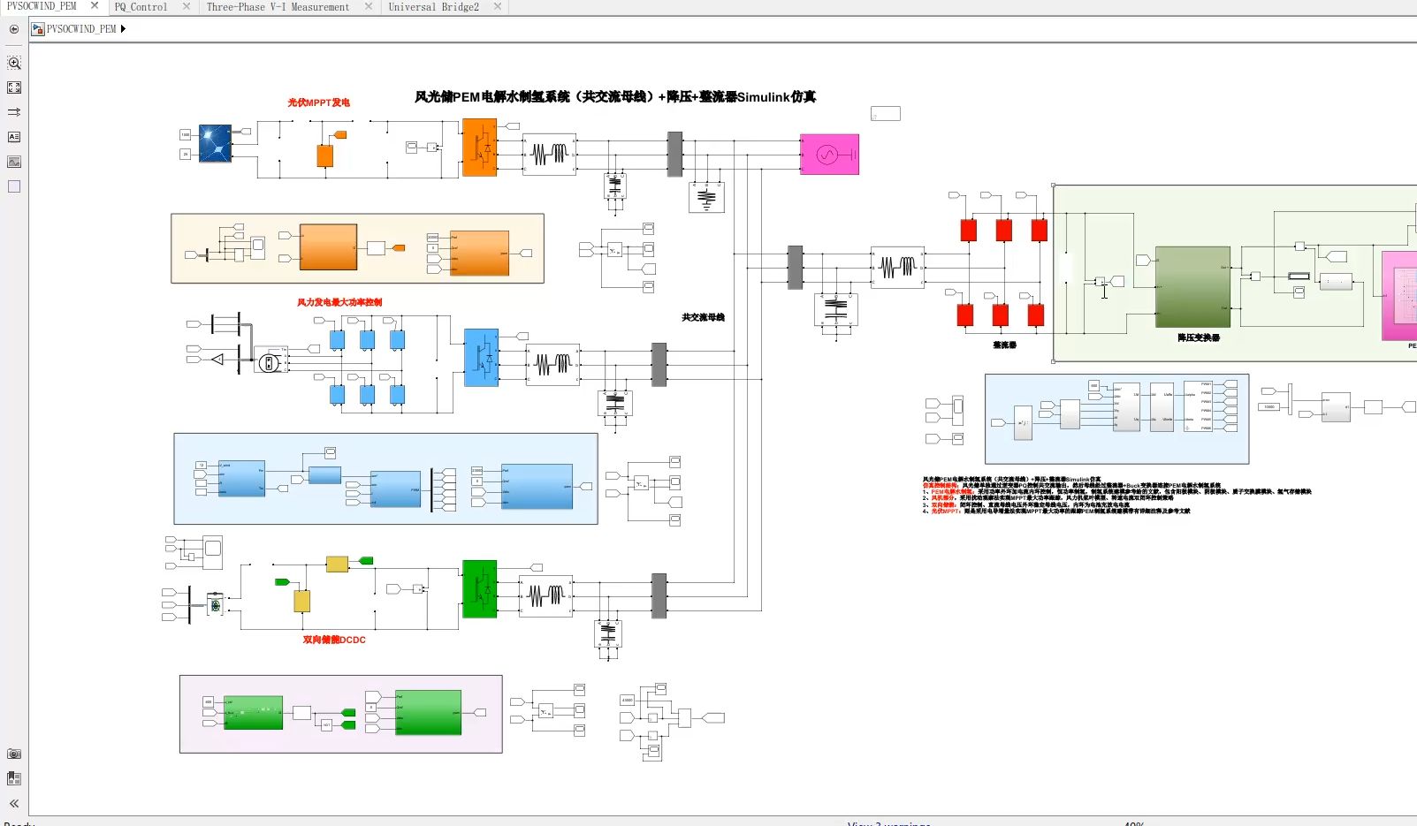Switch to the Universal Bridge2 tab
Viewport: 1417px width, 826px height.
(434, 7)
